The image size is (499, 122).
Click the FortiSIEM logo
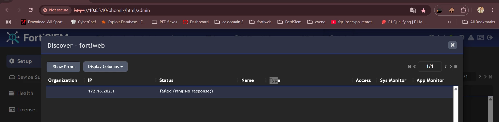point(37,38)
